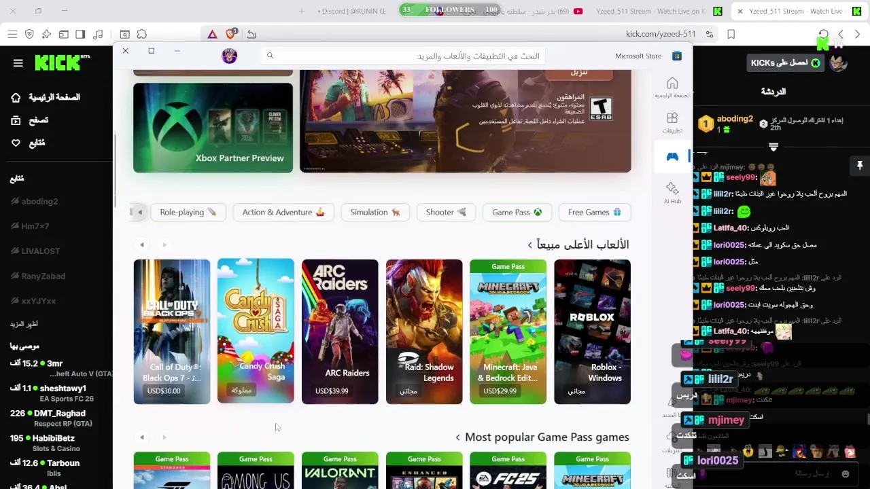Image resolution: width=870 pixels, height=489 pixels.
Task: Open the browser main hamburger menu
Action: tap(12, 34)
